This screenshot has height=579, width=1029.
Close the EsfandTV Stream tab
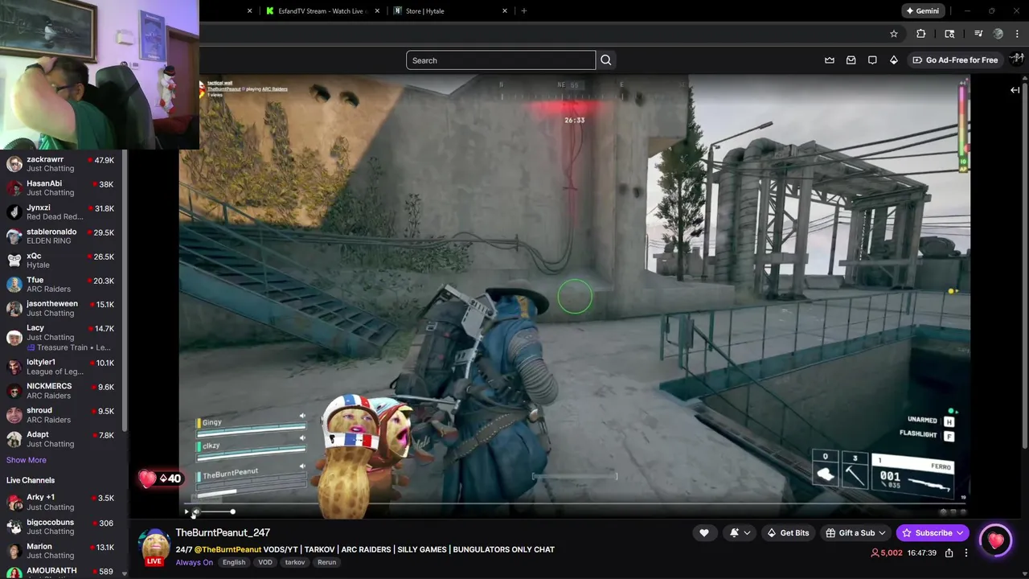[x=378, y=10]
